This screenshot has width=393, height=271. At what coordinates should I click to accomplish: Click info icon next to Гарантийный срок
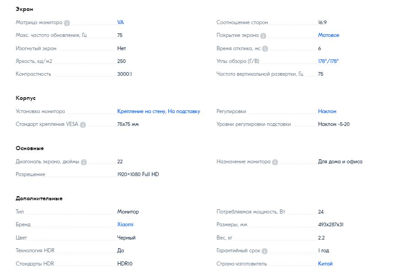265,251
